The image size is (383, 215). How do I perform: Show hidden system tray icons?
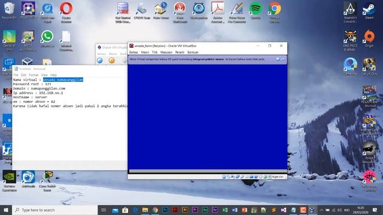click(x=321, y=210)
